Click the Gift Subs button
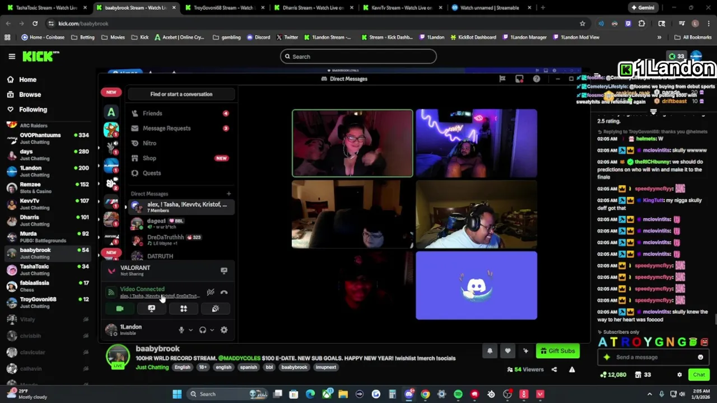This screenshot has width=717, height=403. pos(557,351)
